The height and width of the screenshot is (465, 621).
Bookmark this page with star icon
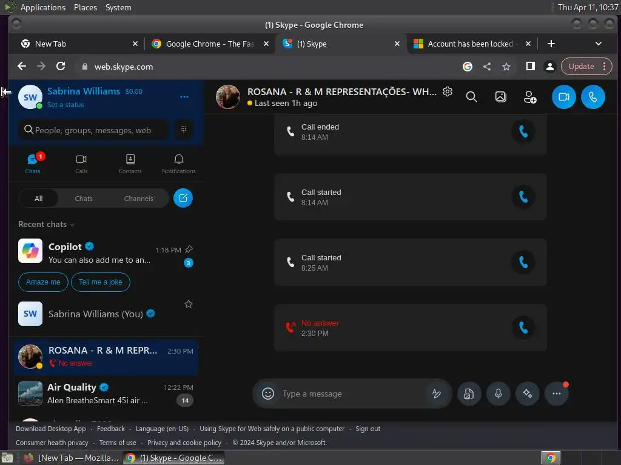tap(506, 67)
